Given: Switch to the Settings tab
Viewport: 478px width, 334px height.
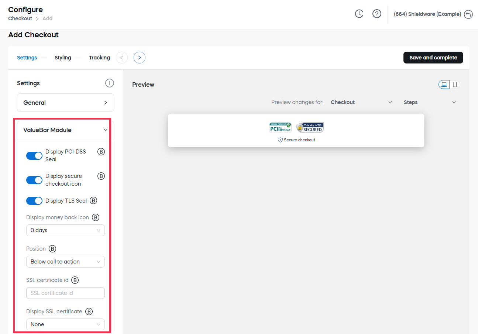Looking at the screenshot, I should (x=27, y=58).
